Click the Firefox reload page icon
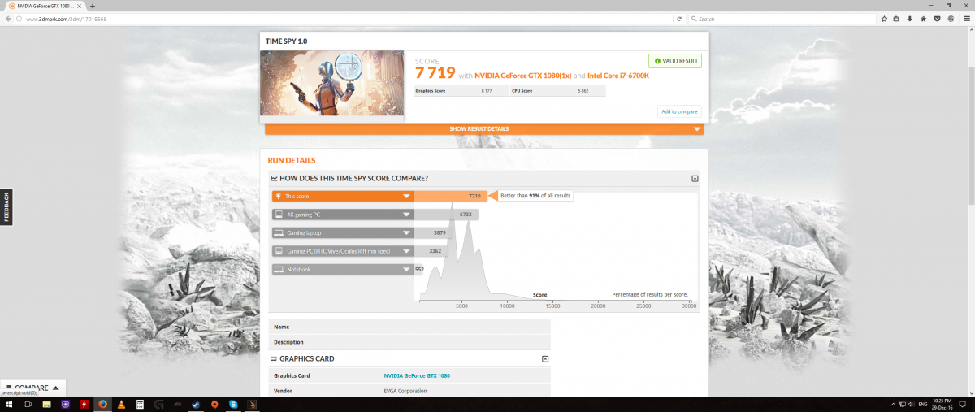Screen dimensions: 975x412 (x=678, y=19)
